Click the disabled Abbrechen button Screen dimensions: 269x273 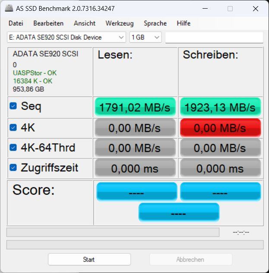point(190,260)
